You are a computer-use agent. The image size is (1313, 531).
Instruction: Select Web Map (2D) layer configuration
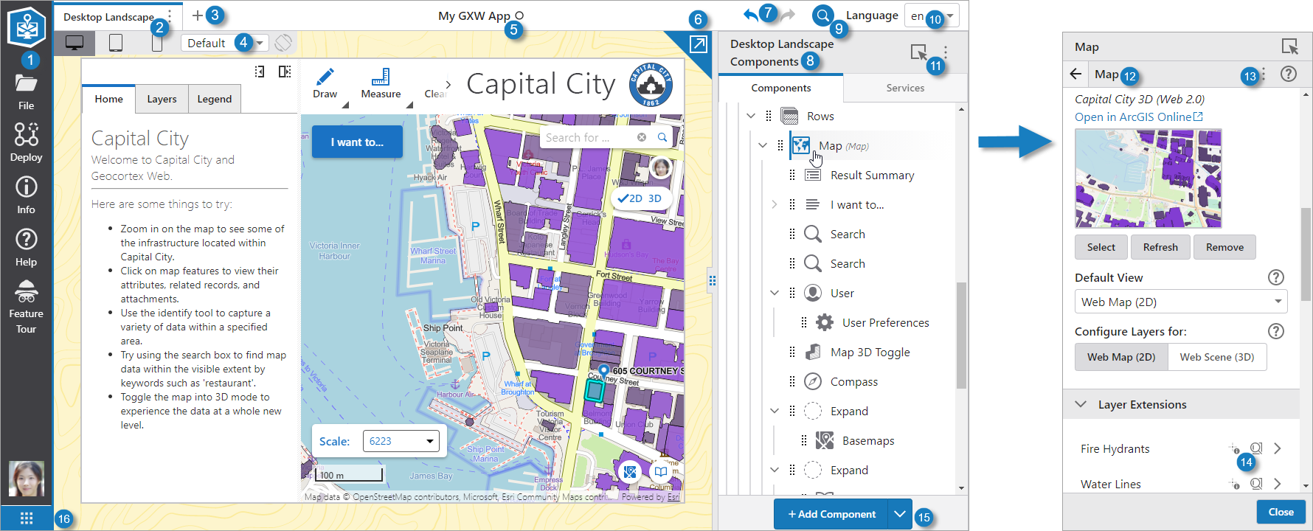coord(1120,357)
